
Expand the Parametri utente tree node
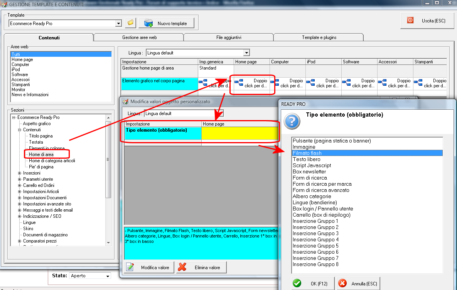(20, 179)
